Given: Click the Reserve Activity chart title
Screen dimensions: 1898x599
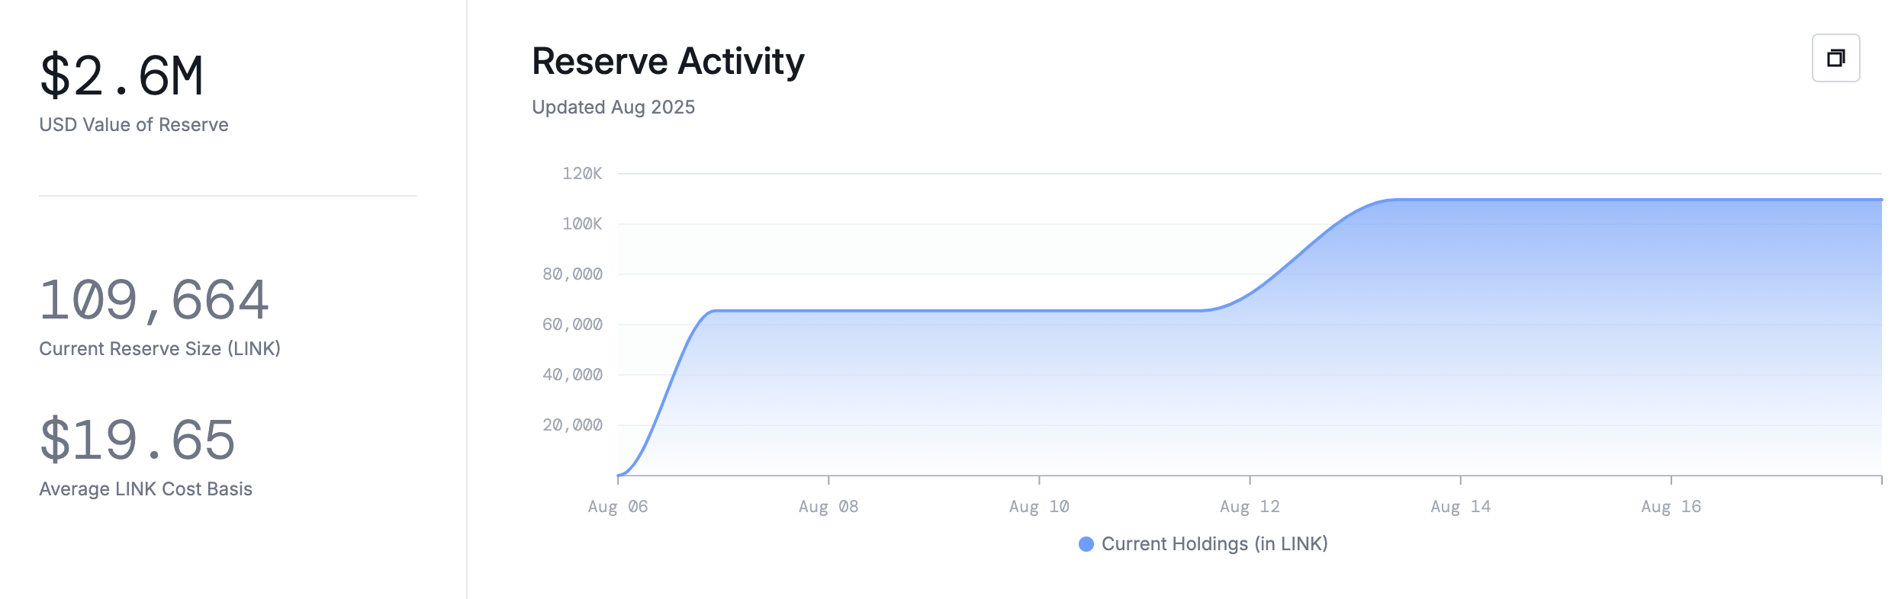Looking at the screenshot, I should point(668,62).
